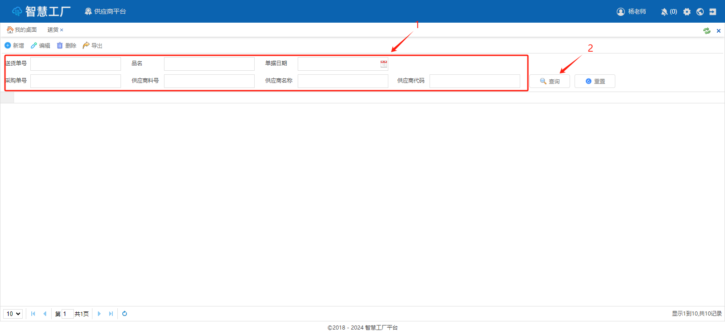Viewport: 725px width, 335px height.
Task: Open the settings gear icon
Action: 687,12
